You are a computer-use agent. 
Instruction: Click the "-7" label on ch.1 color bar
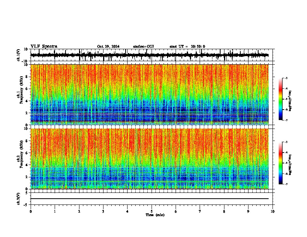pyautogui.click(x=286, y=120)
